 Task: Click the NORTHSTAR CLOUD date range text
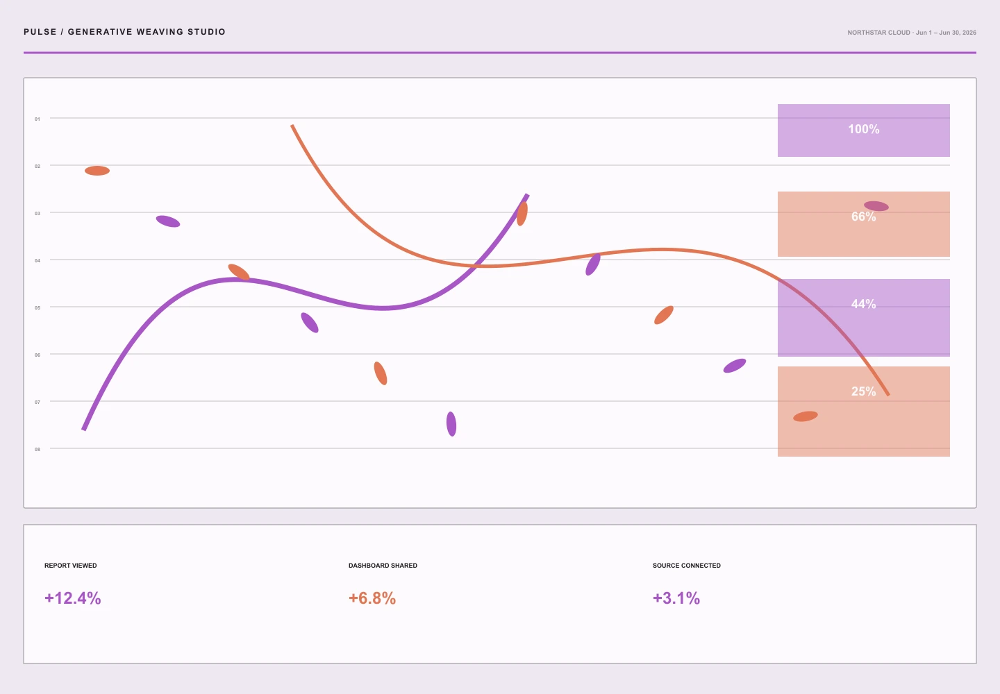pos(912,33)
